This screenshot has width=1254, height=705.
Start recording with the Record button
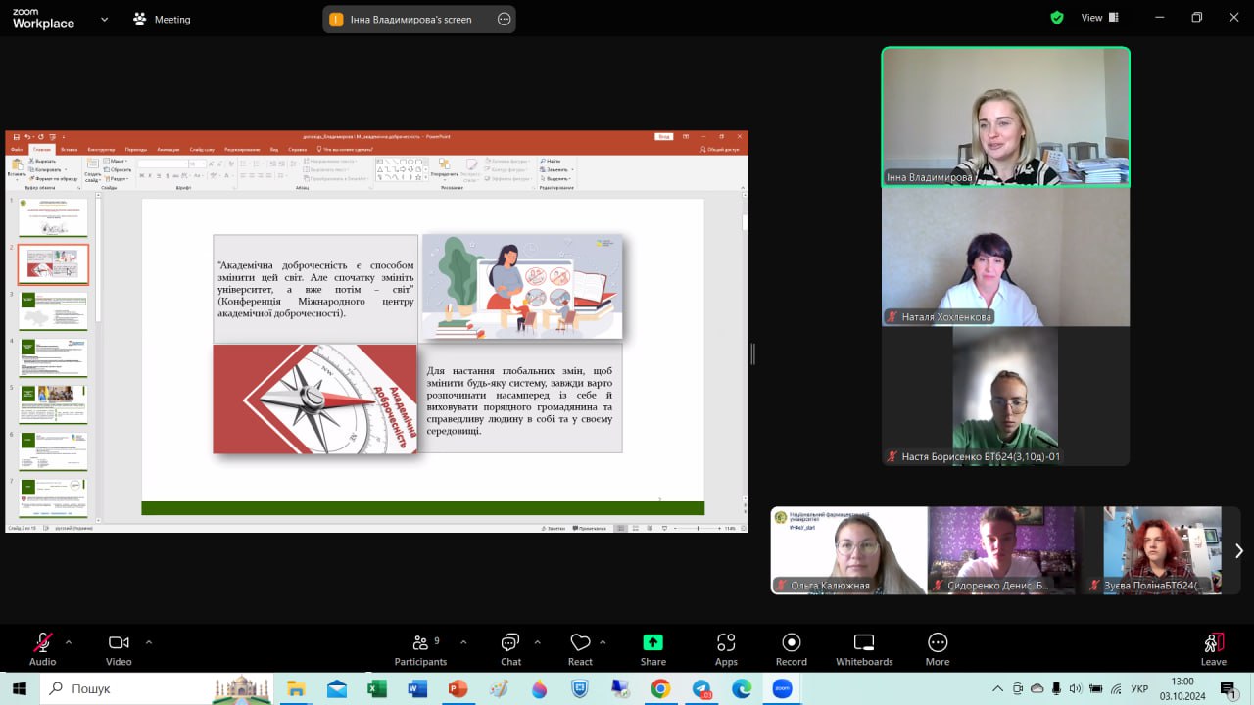coord(792,649)
